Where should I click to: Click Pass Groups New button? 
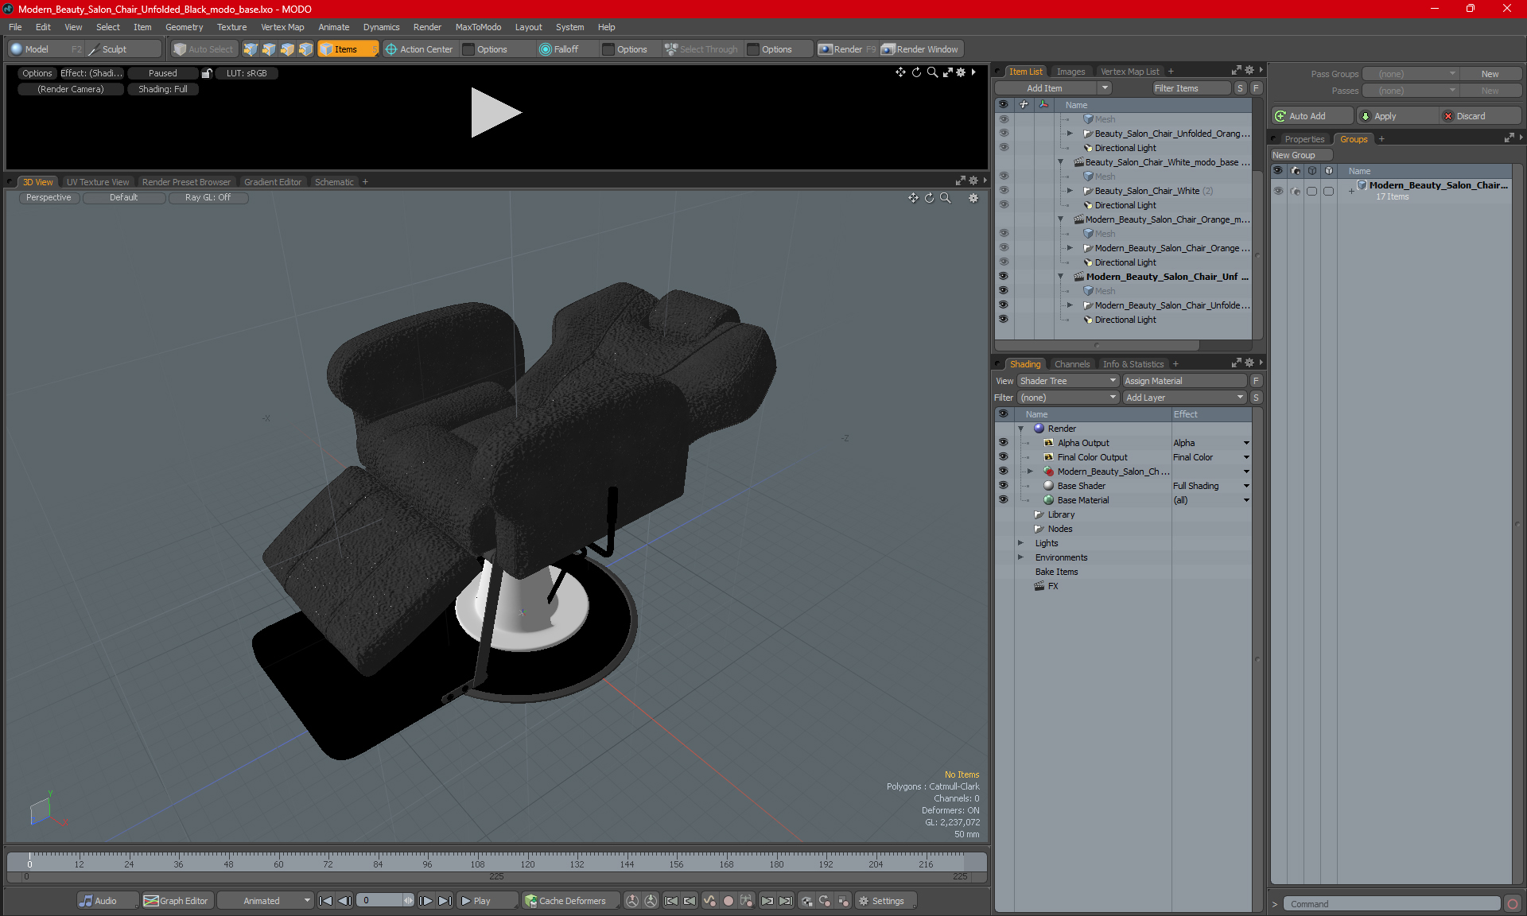[1490, 74]
